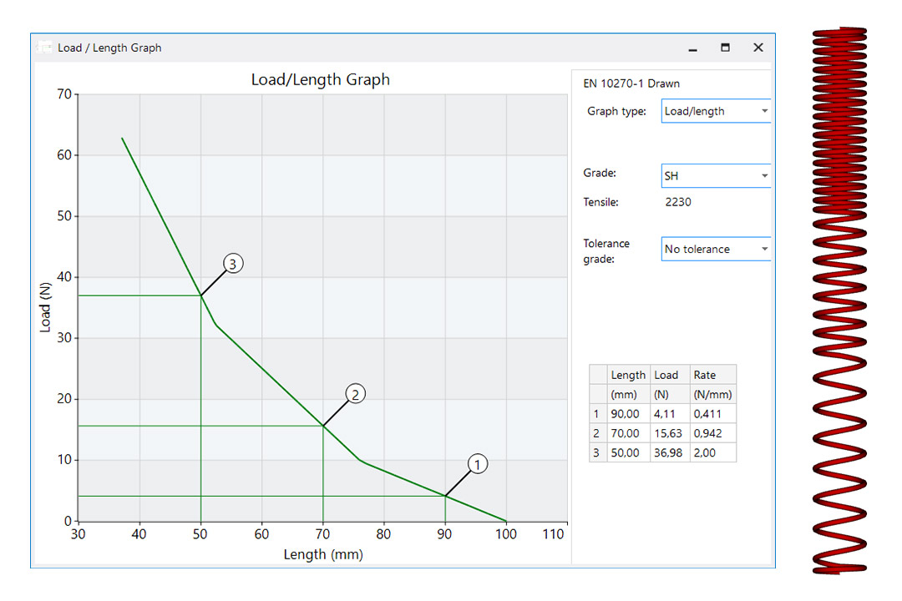Open the Graph type dropdown

716,111
